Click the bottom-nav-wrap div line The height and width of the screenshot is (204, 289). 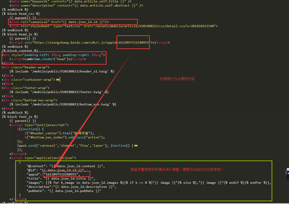pos(29,100)
